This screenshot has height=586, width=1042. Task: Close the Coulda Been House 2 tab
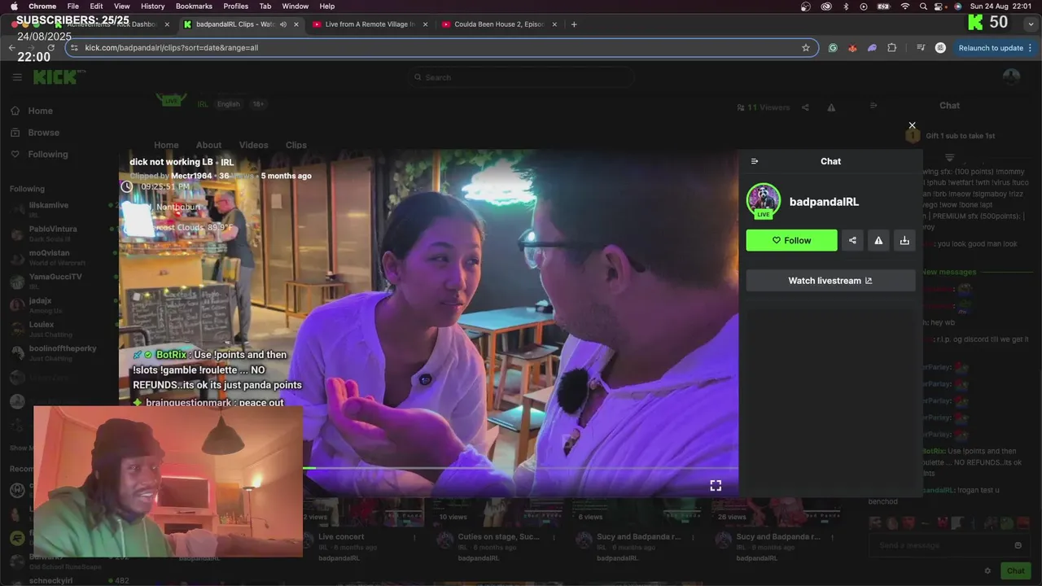point(554,24)
